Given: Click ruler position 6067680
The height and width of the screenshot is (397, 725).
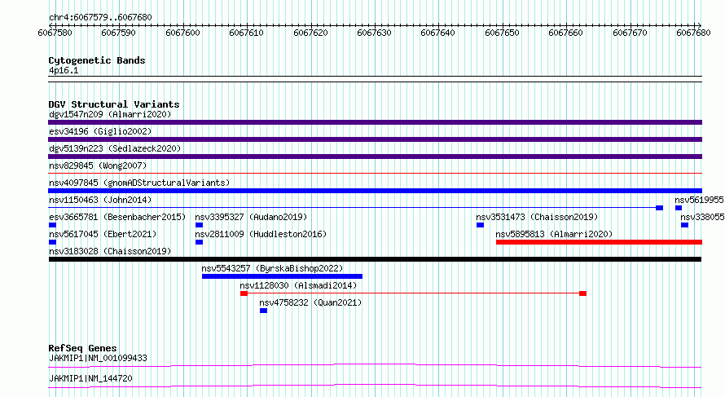Looking at the screenshot, I should pyautogui.click(x=693, y=33).
